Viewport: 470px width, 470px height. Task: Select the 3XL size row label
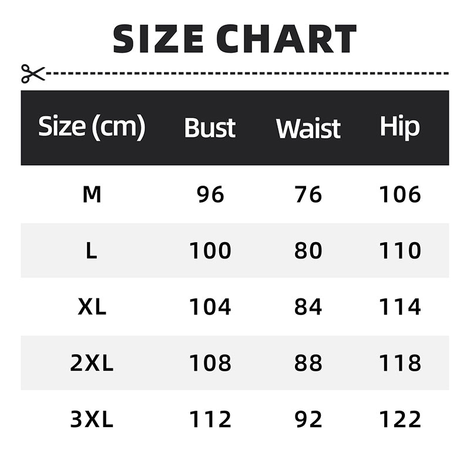[x=92, y=419]
